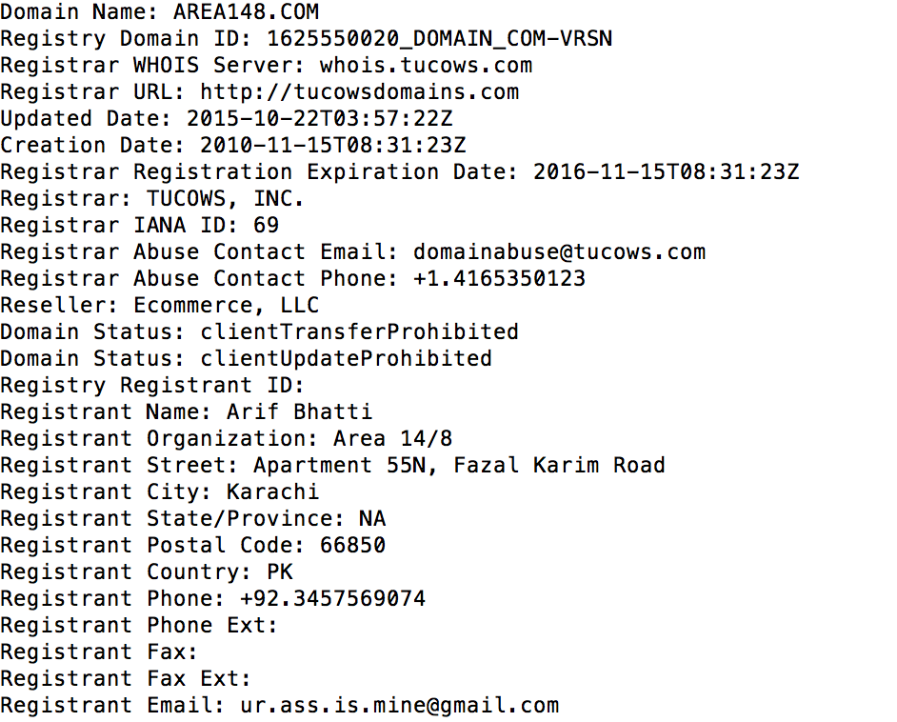Click the clientTransferProhibited status text
This screenshot has height=722, width=897.
click(360, 331)
